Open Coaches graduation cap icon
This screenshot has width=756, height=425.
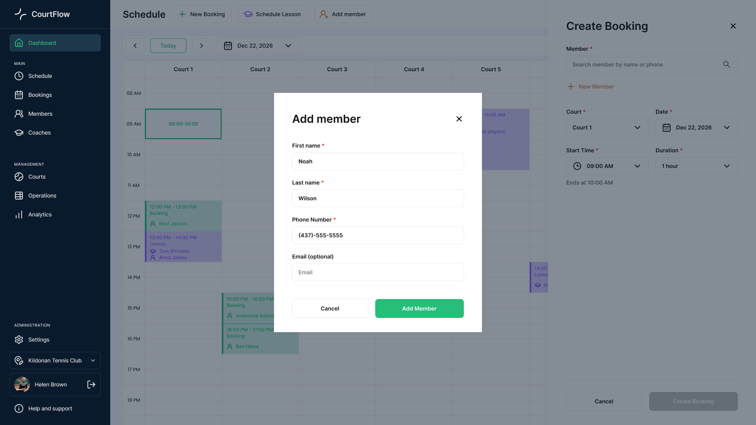[19, 133]
